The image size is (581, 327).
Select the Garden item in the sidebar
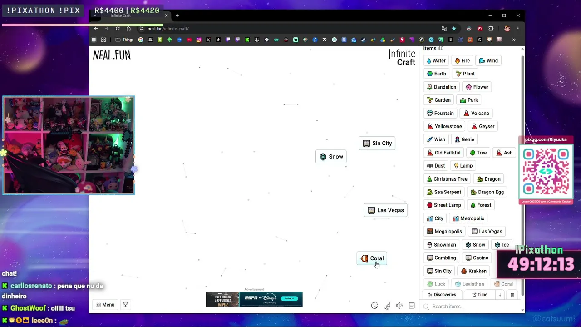pos(439,100)
